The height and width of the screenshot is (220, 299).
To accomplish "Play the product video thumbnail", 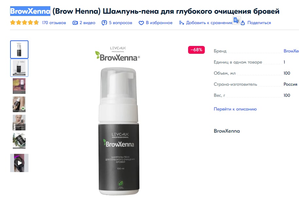I will (19, 163).
